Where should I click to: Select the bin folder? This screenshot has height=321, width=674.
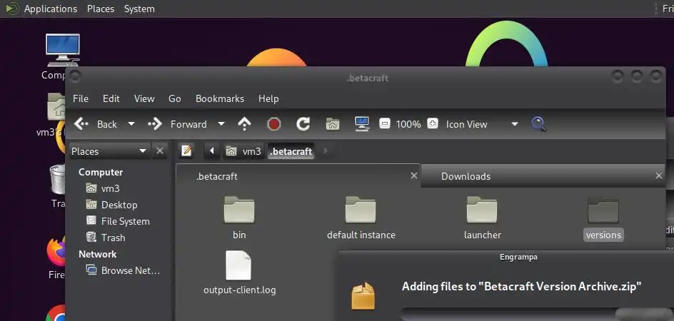(239, 218)
